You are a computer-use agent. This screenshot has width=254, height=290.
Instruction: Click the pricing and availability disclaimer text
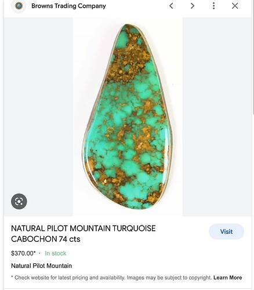[x=111, y=278]
